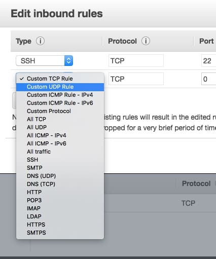Click the Protocol column info icon
Screen dimensions: 216x259
(146, 41)
